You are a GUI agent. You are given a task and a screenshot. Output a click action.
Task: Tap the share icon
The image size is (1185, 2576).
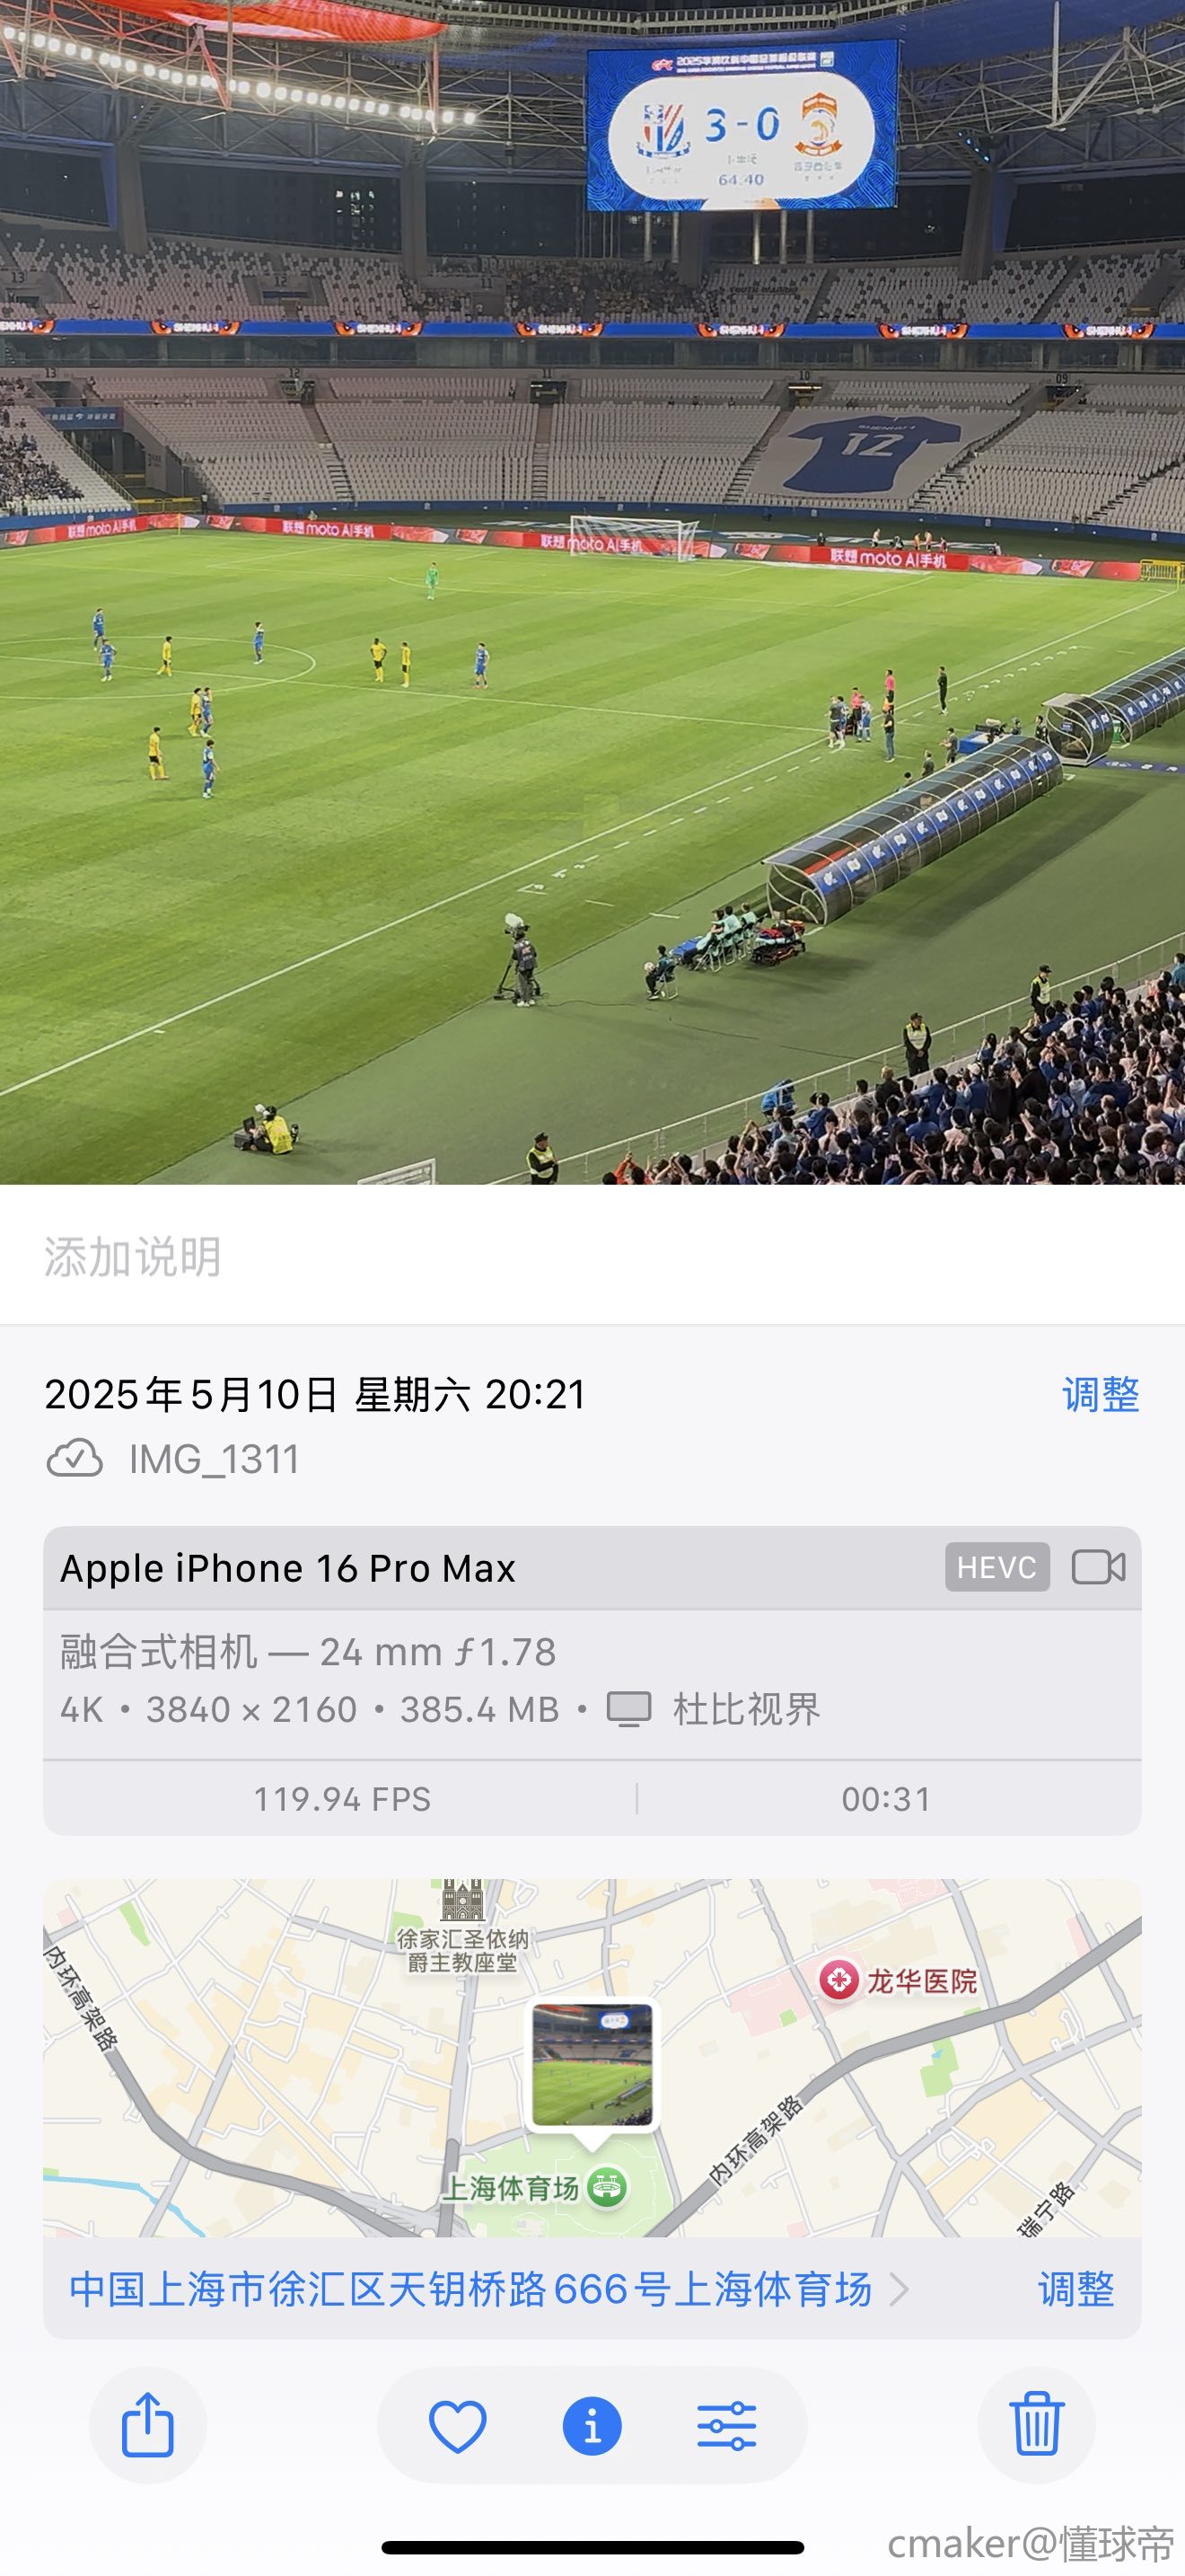pyautogui.click(x=148, y=2424)
